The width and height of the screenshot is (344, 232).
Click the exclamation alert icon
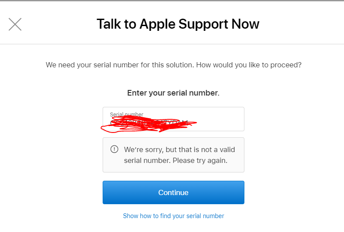pyautogui.click(x=114, y=149)
